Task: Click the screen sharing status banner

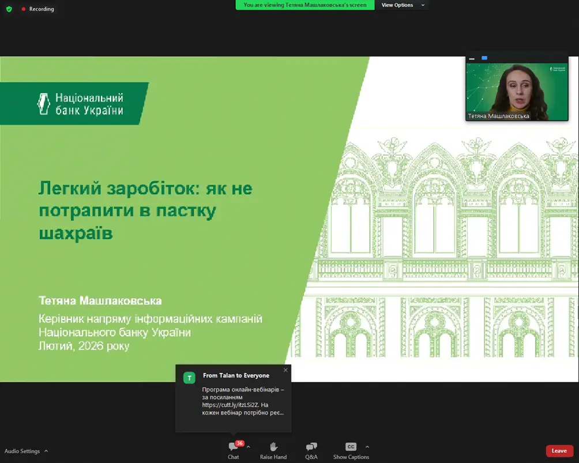Action: (304, 5)
